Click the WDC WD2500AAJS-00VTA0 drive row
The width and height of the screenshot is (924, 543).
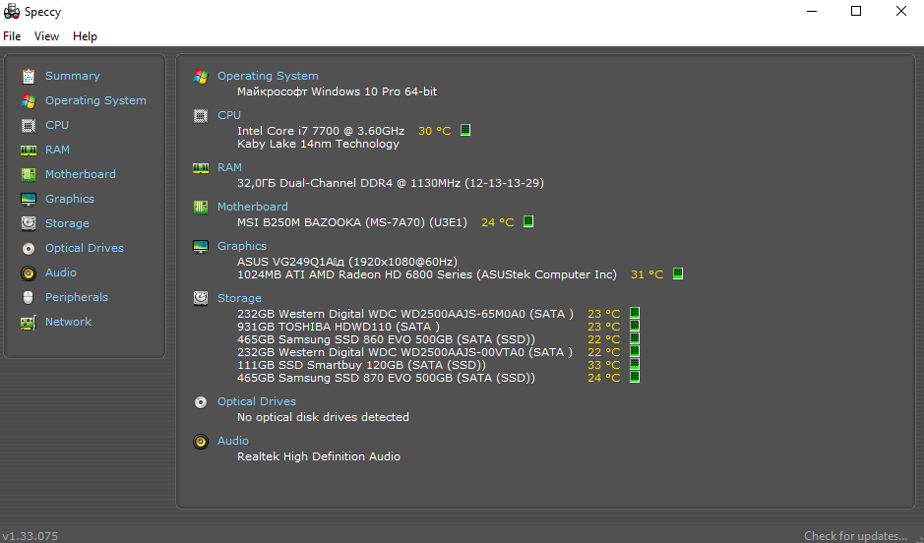coord(404,352)
